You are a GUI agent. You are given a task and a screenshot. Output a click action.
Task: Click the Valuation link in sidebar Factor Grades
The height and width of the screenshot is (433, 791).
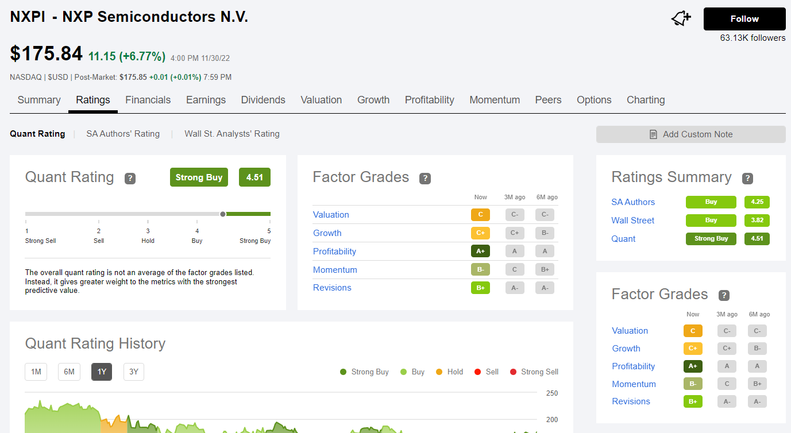coord(630,331)
